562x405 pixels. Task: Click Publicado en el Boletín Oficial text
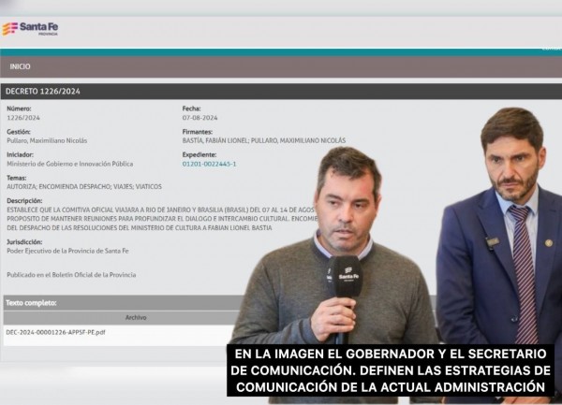tap(71, 274)
